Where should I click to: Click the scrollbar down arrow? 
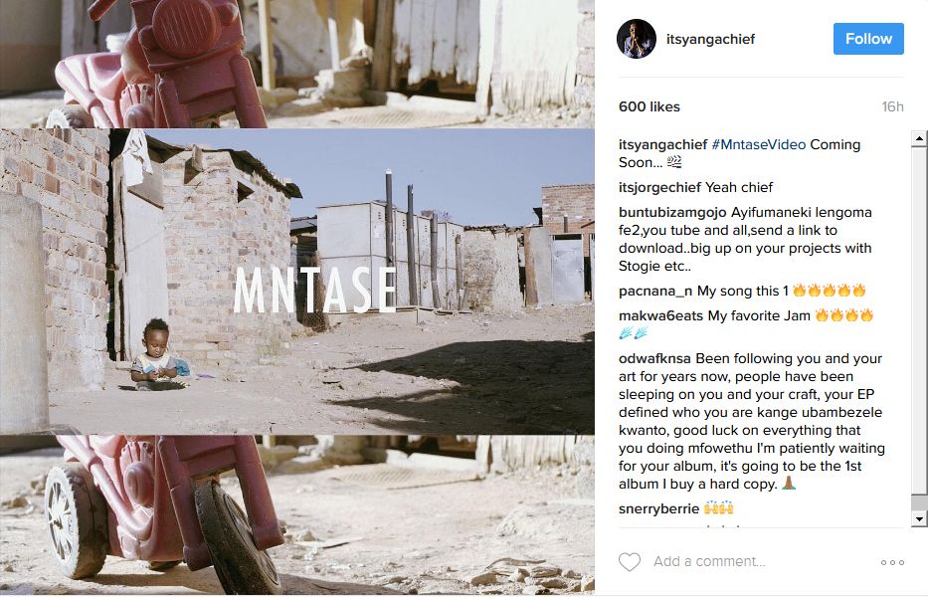(x=919, y=518)
